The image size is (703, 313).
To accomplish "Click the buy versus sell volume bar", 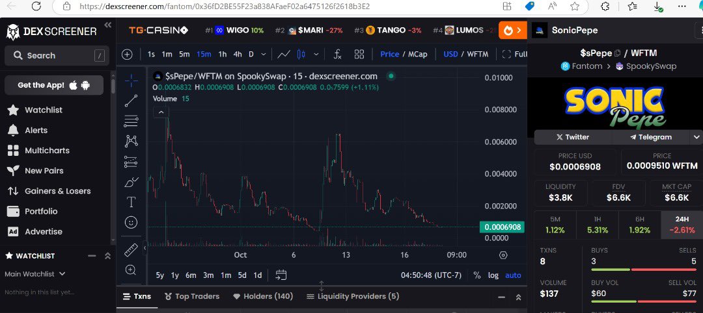I will (x=644, y=302).
